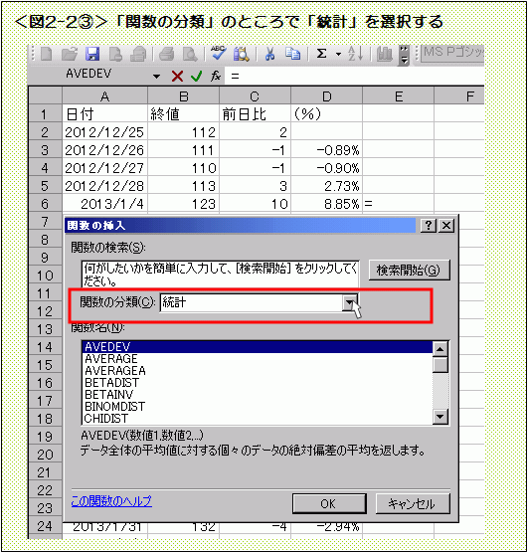Save the workbook using the floppy disk icon
The height and width of the screenshot is (552, 527).
click(x=92, y=55)
